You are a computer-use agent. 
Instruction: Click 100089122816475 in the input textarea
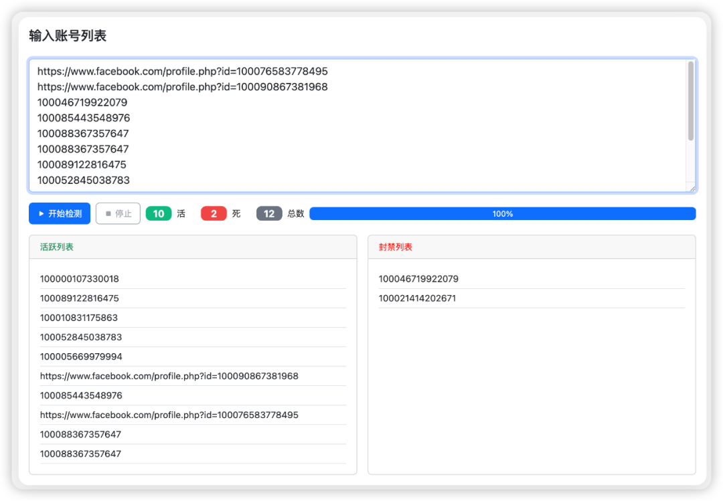[x=82, y=165]
